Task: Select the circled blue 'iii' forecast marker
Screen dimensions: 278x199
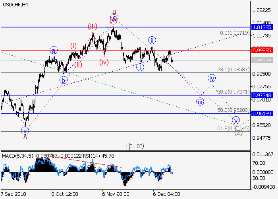Action: click(x=200, y=101)
